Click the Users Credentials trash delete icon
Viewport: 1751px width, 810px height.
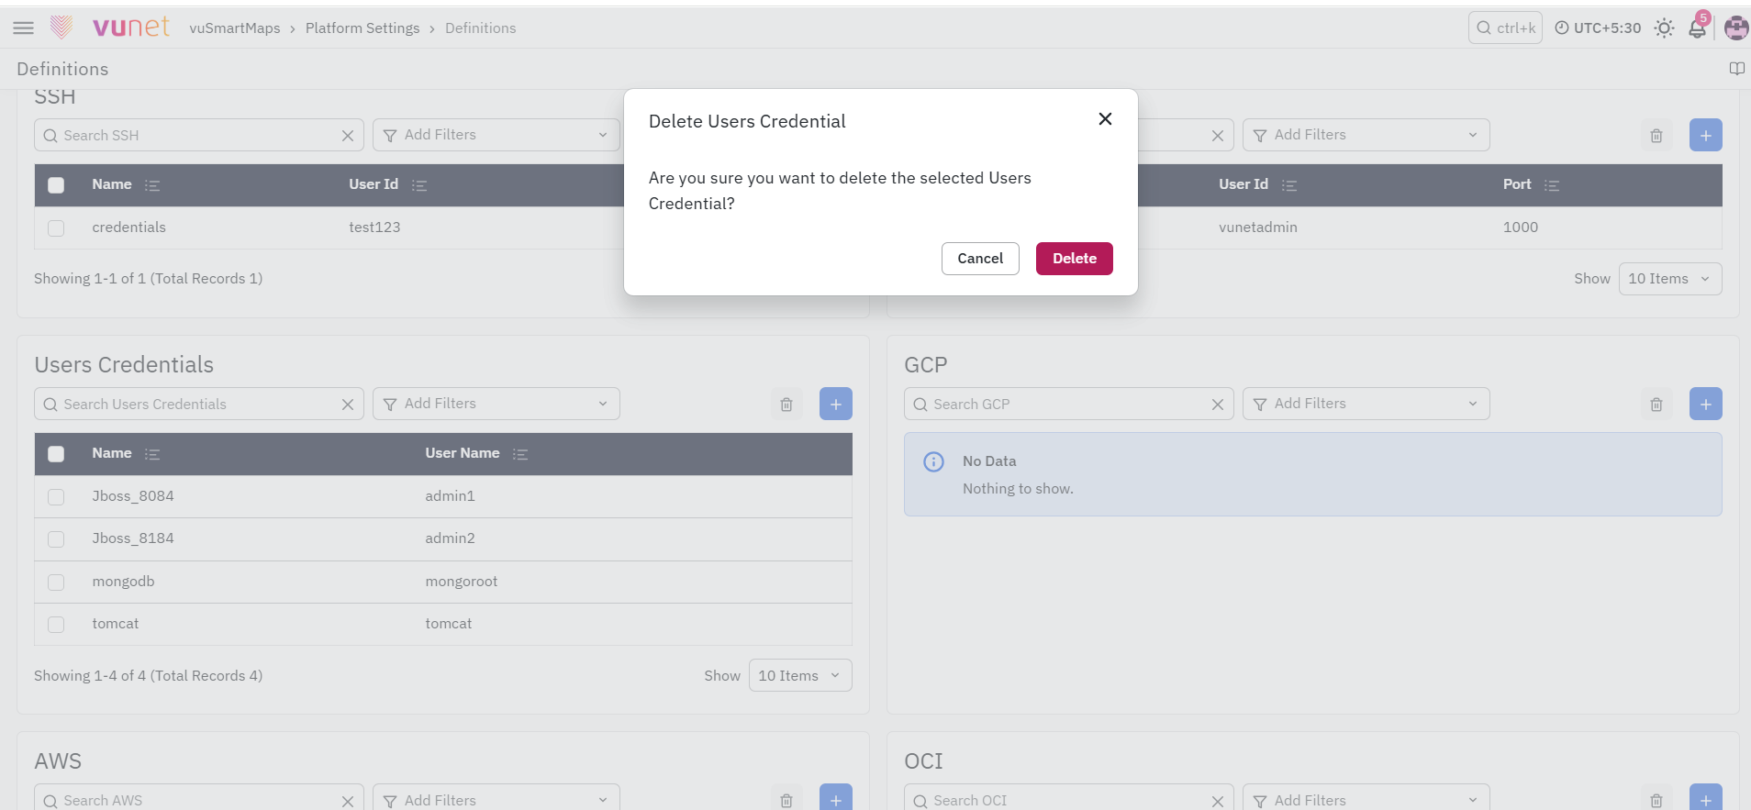tap(786, 405)
